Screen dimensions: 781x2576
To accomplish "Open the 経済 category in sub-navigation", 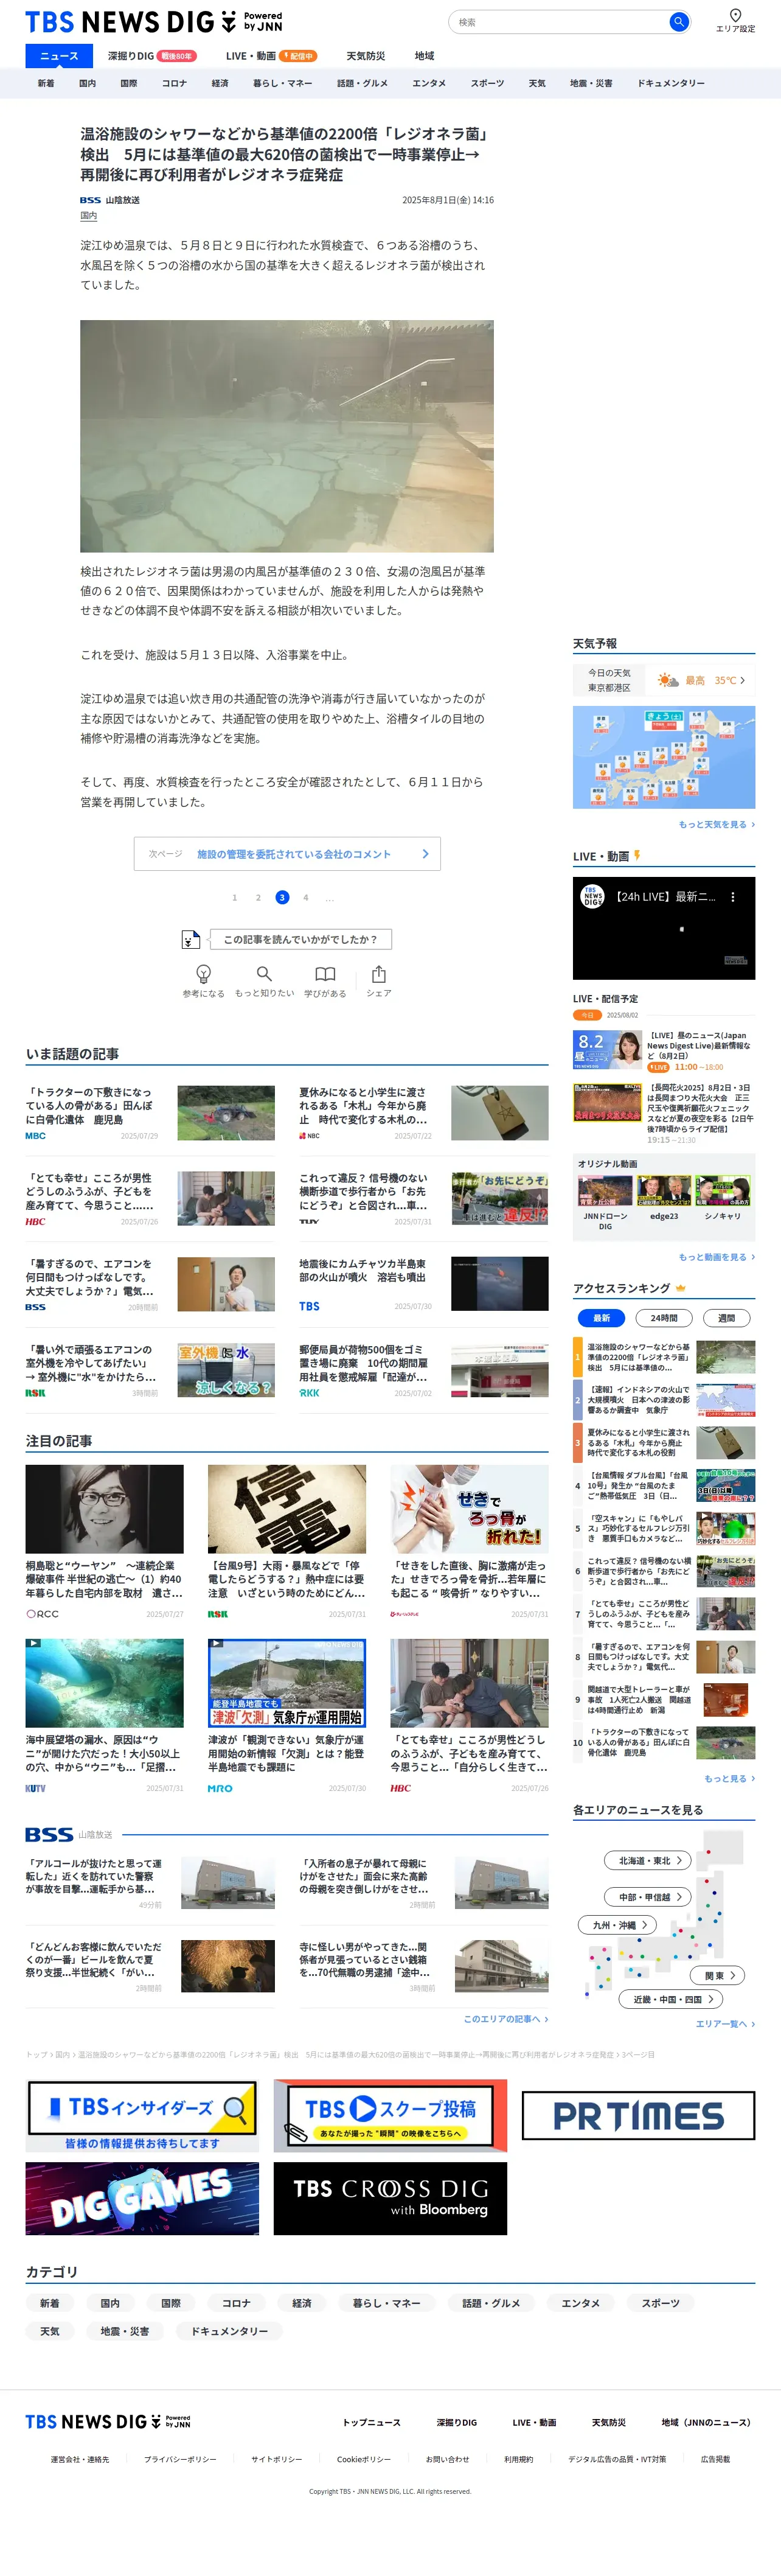I will coord(220,83).
